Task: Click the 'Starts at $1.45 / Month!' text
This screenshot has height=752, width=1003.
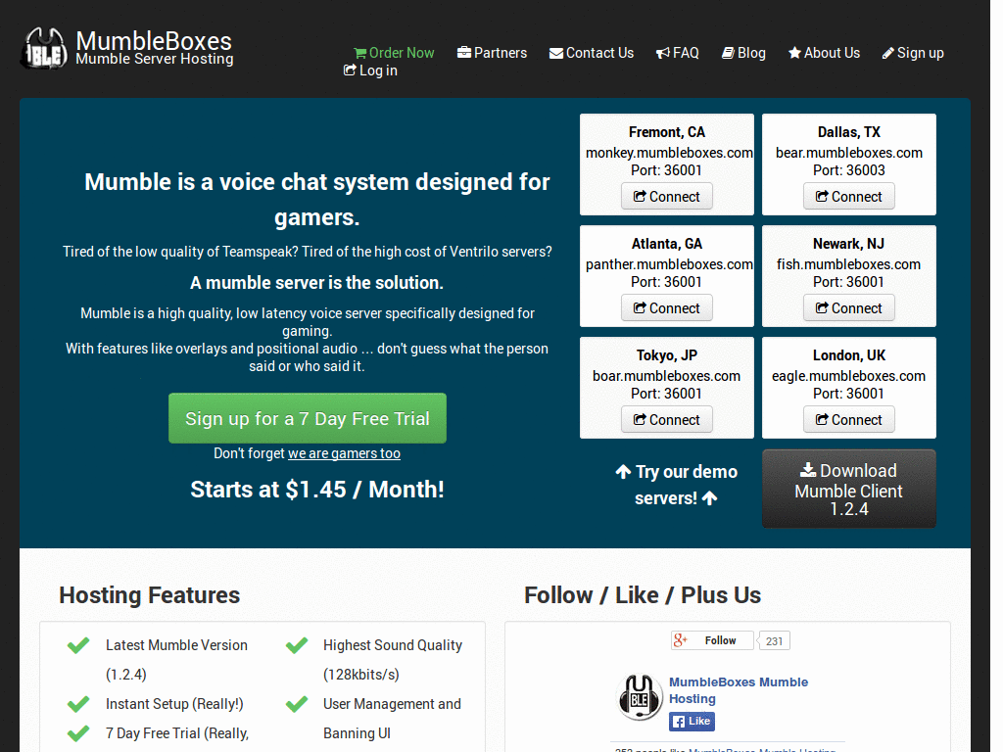Action: click(x=317, y=490)
